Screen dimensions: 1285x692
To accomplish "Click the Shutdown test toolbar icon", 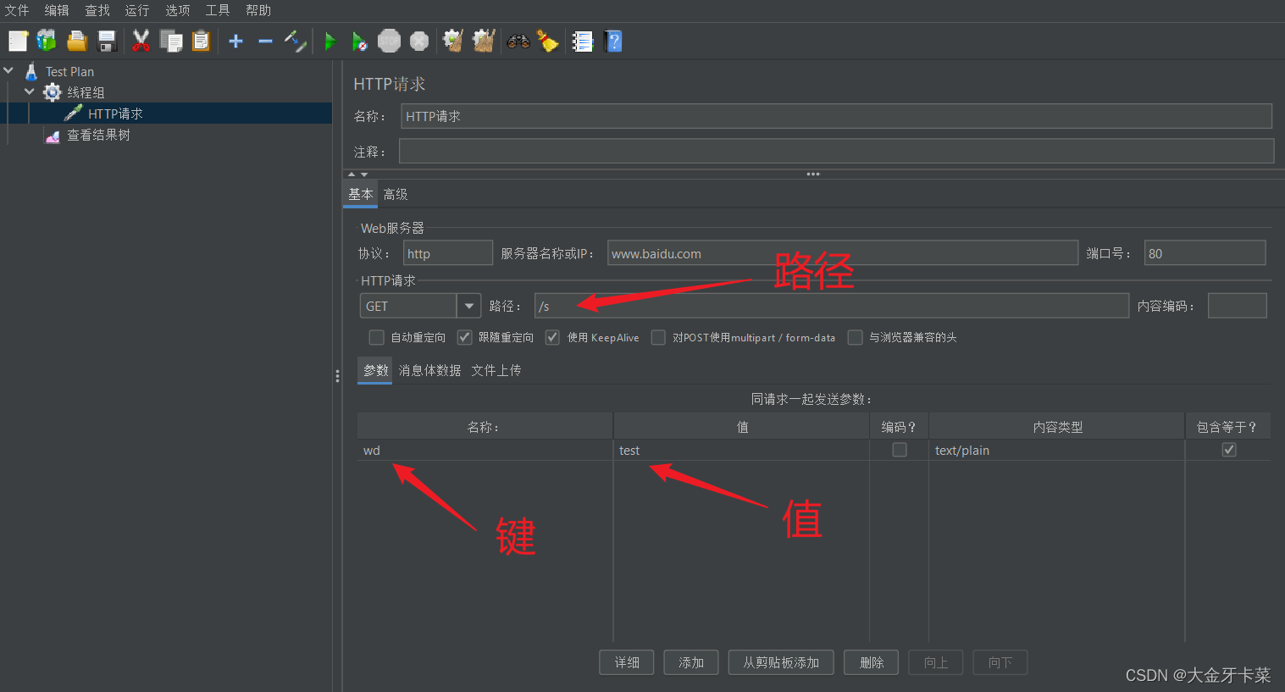I will pos(419,41).
